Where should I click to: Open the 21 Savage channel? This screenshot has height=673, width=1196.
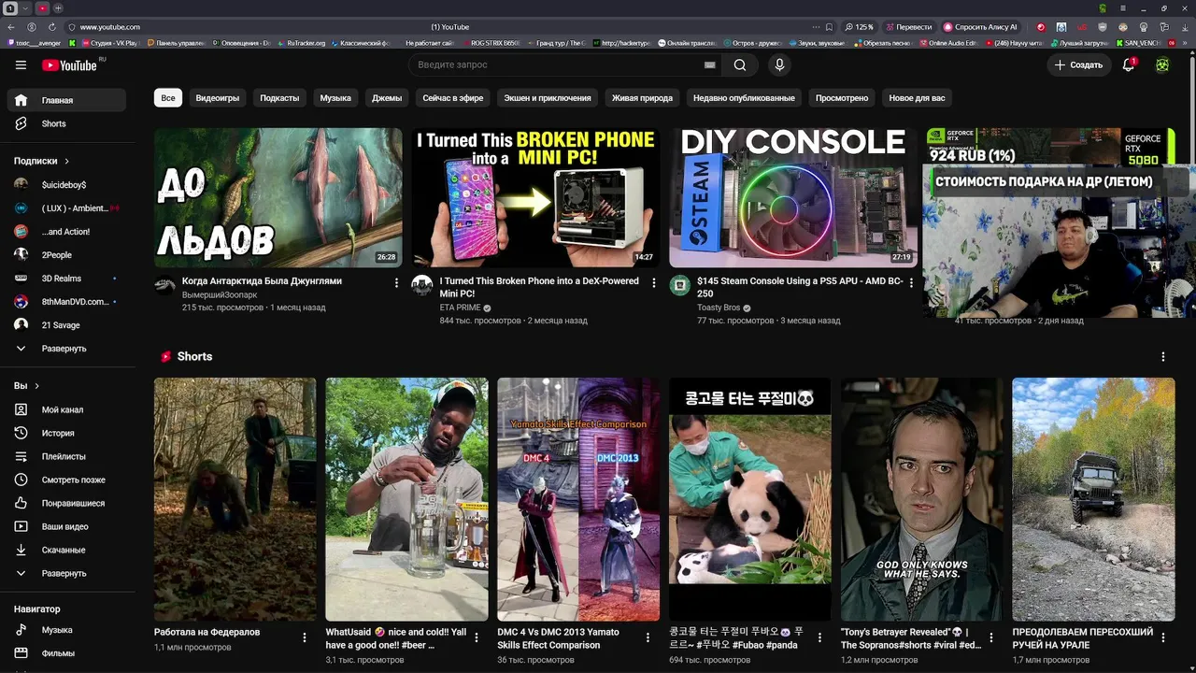[67, 325]
